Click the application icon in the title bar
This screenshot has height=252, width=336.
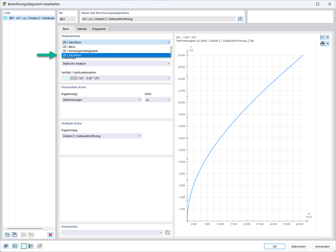point(4,4)
